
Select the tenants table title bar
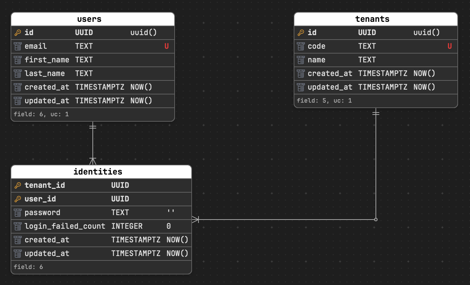(372, 19)
